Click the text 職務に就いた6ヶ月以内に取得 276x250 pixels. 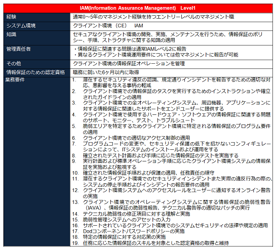(106, 72)
